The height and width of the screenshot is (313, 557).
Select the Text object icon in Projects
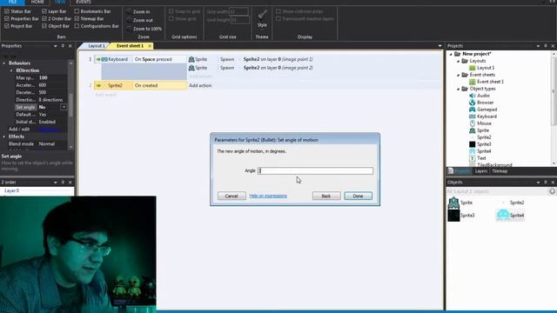click(472, 158)
